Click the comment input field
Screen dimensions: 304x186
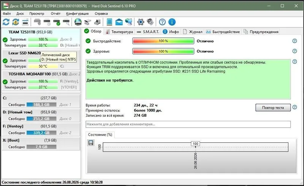click(188, 124)
